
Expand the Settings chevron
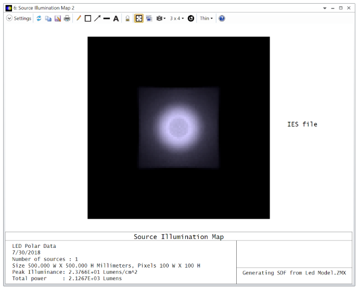pyautogui.click(x=9, y=18)
